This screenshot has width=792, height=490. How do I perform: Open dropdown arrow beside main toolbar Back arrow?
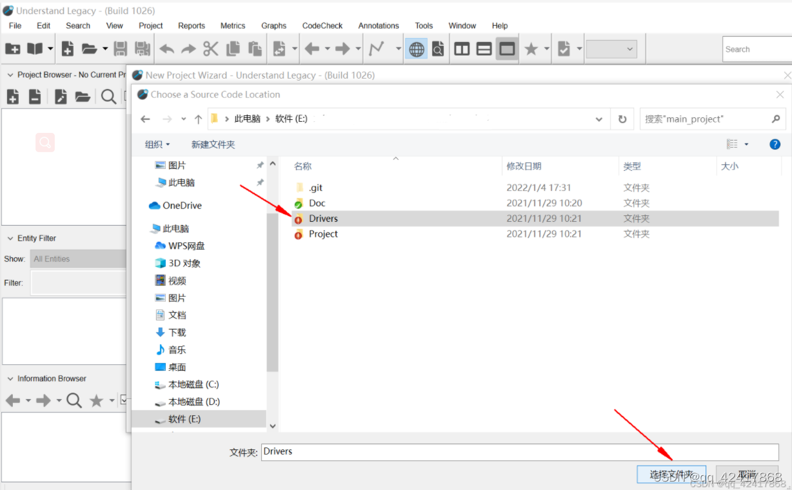point(327,49)
